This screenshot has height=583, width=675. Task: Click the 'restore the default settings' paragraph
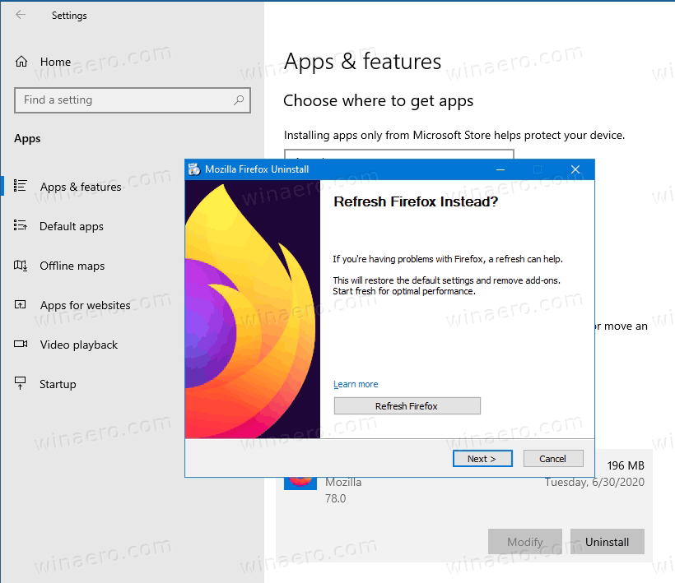coord(446,285)
